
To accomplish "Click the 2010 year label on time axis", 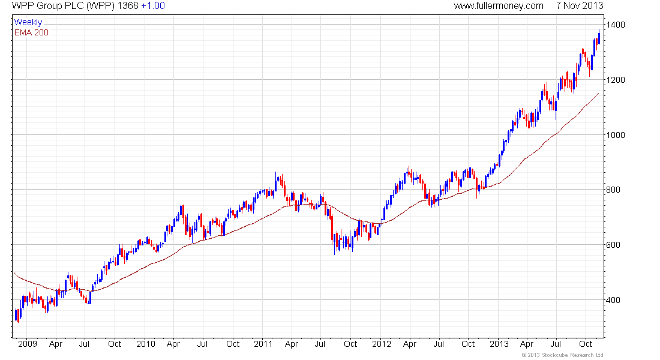I will (146, 344).
